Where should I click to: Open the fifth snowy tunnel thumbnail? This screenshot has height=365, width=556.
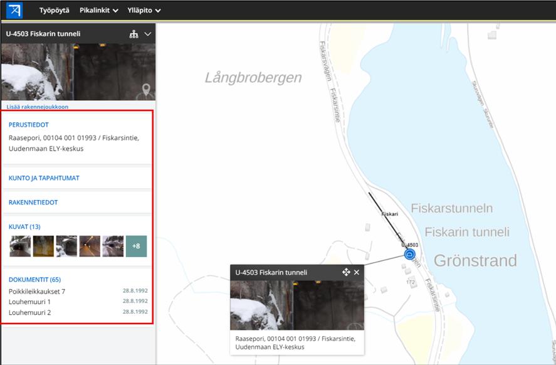pos(113,246)
